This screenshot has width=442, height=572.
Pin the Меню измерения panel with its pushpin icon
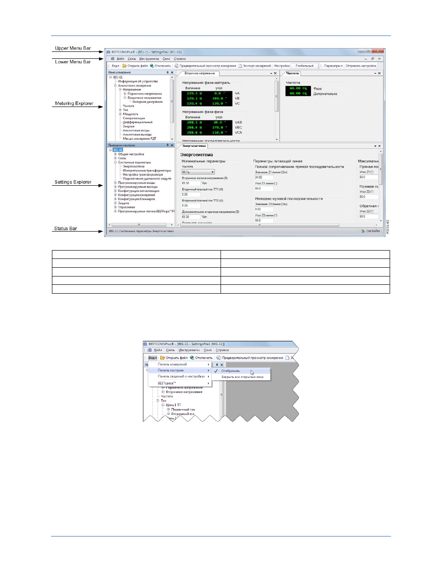168,72
